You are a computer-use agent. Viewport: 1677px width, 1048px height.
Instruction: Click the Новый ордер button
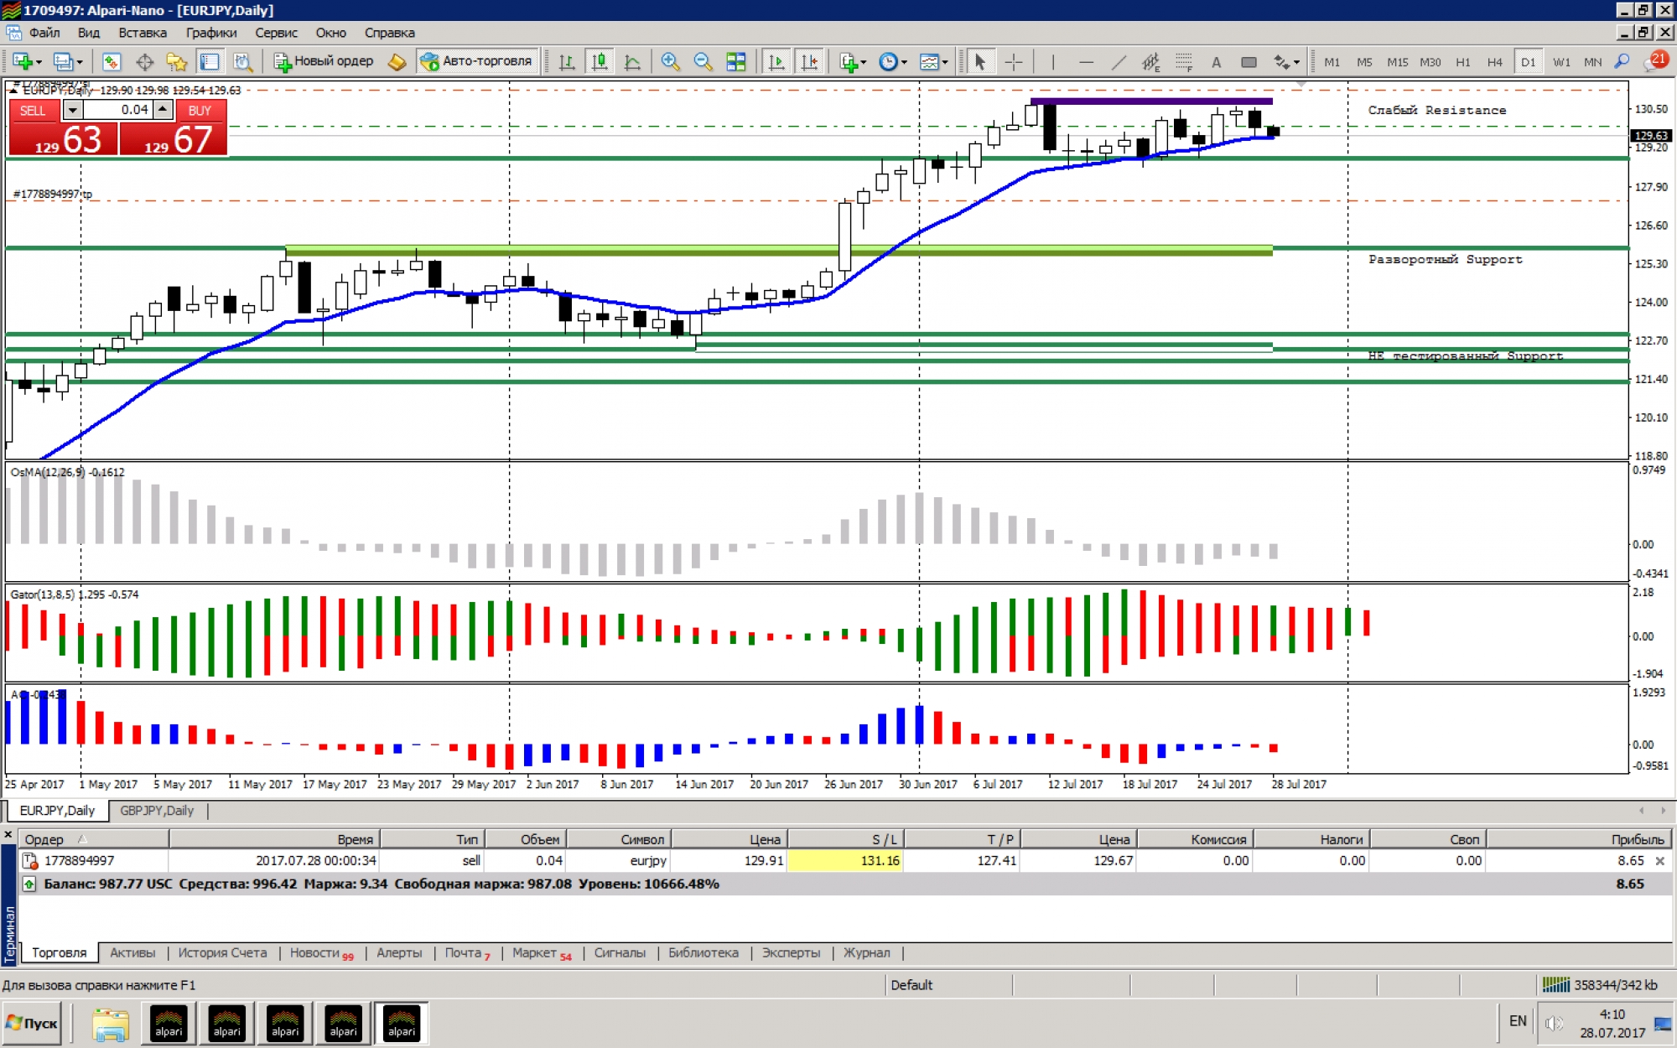point(324,61)
